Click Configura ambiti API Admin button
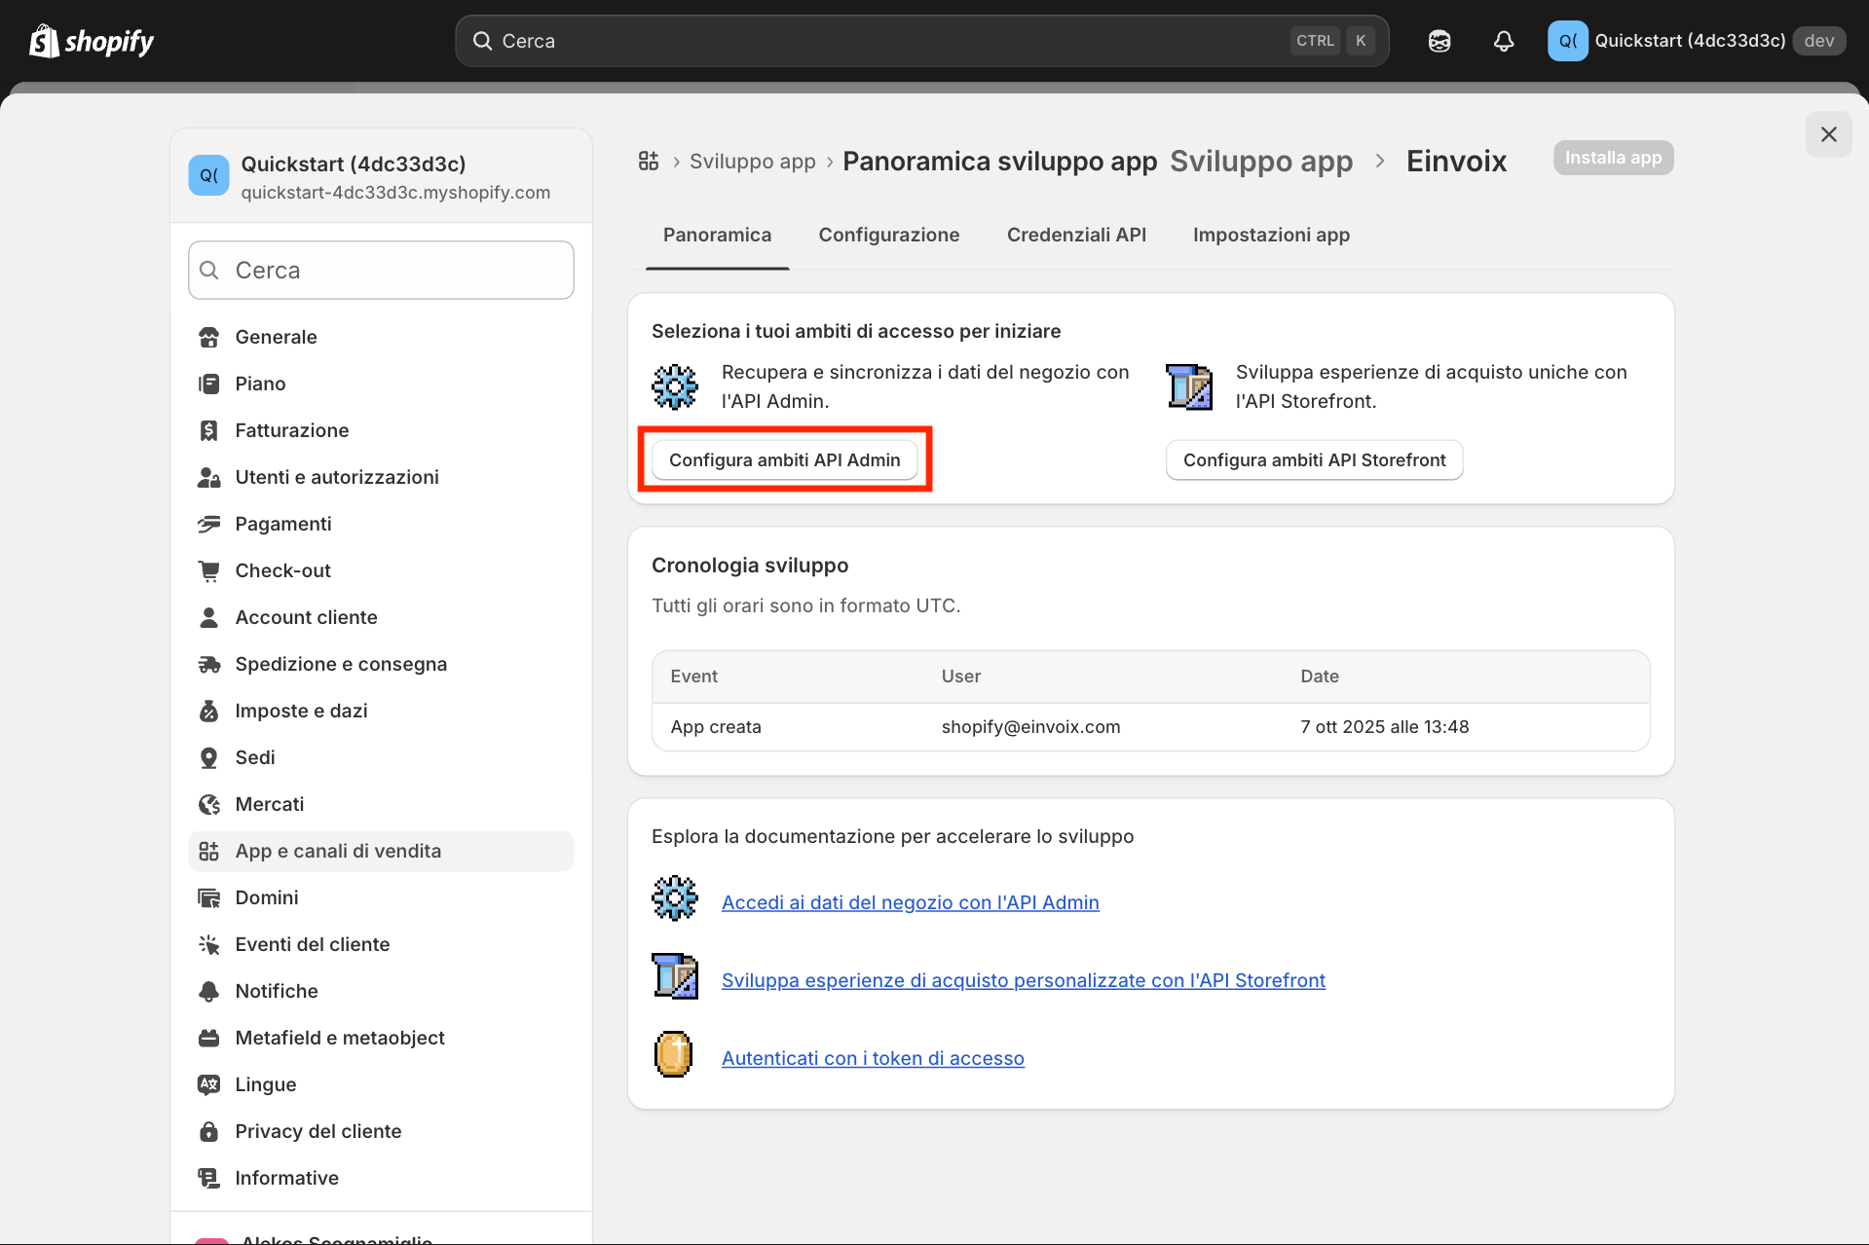Screen dimensions: 1869x1245 tap(784, 459)
